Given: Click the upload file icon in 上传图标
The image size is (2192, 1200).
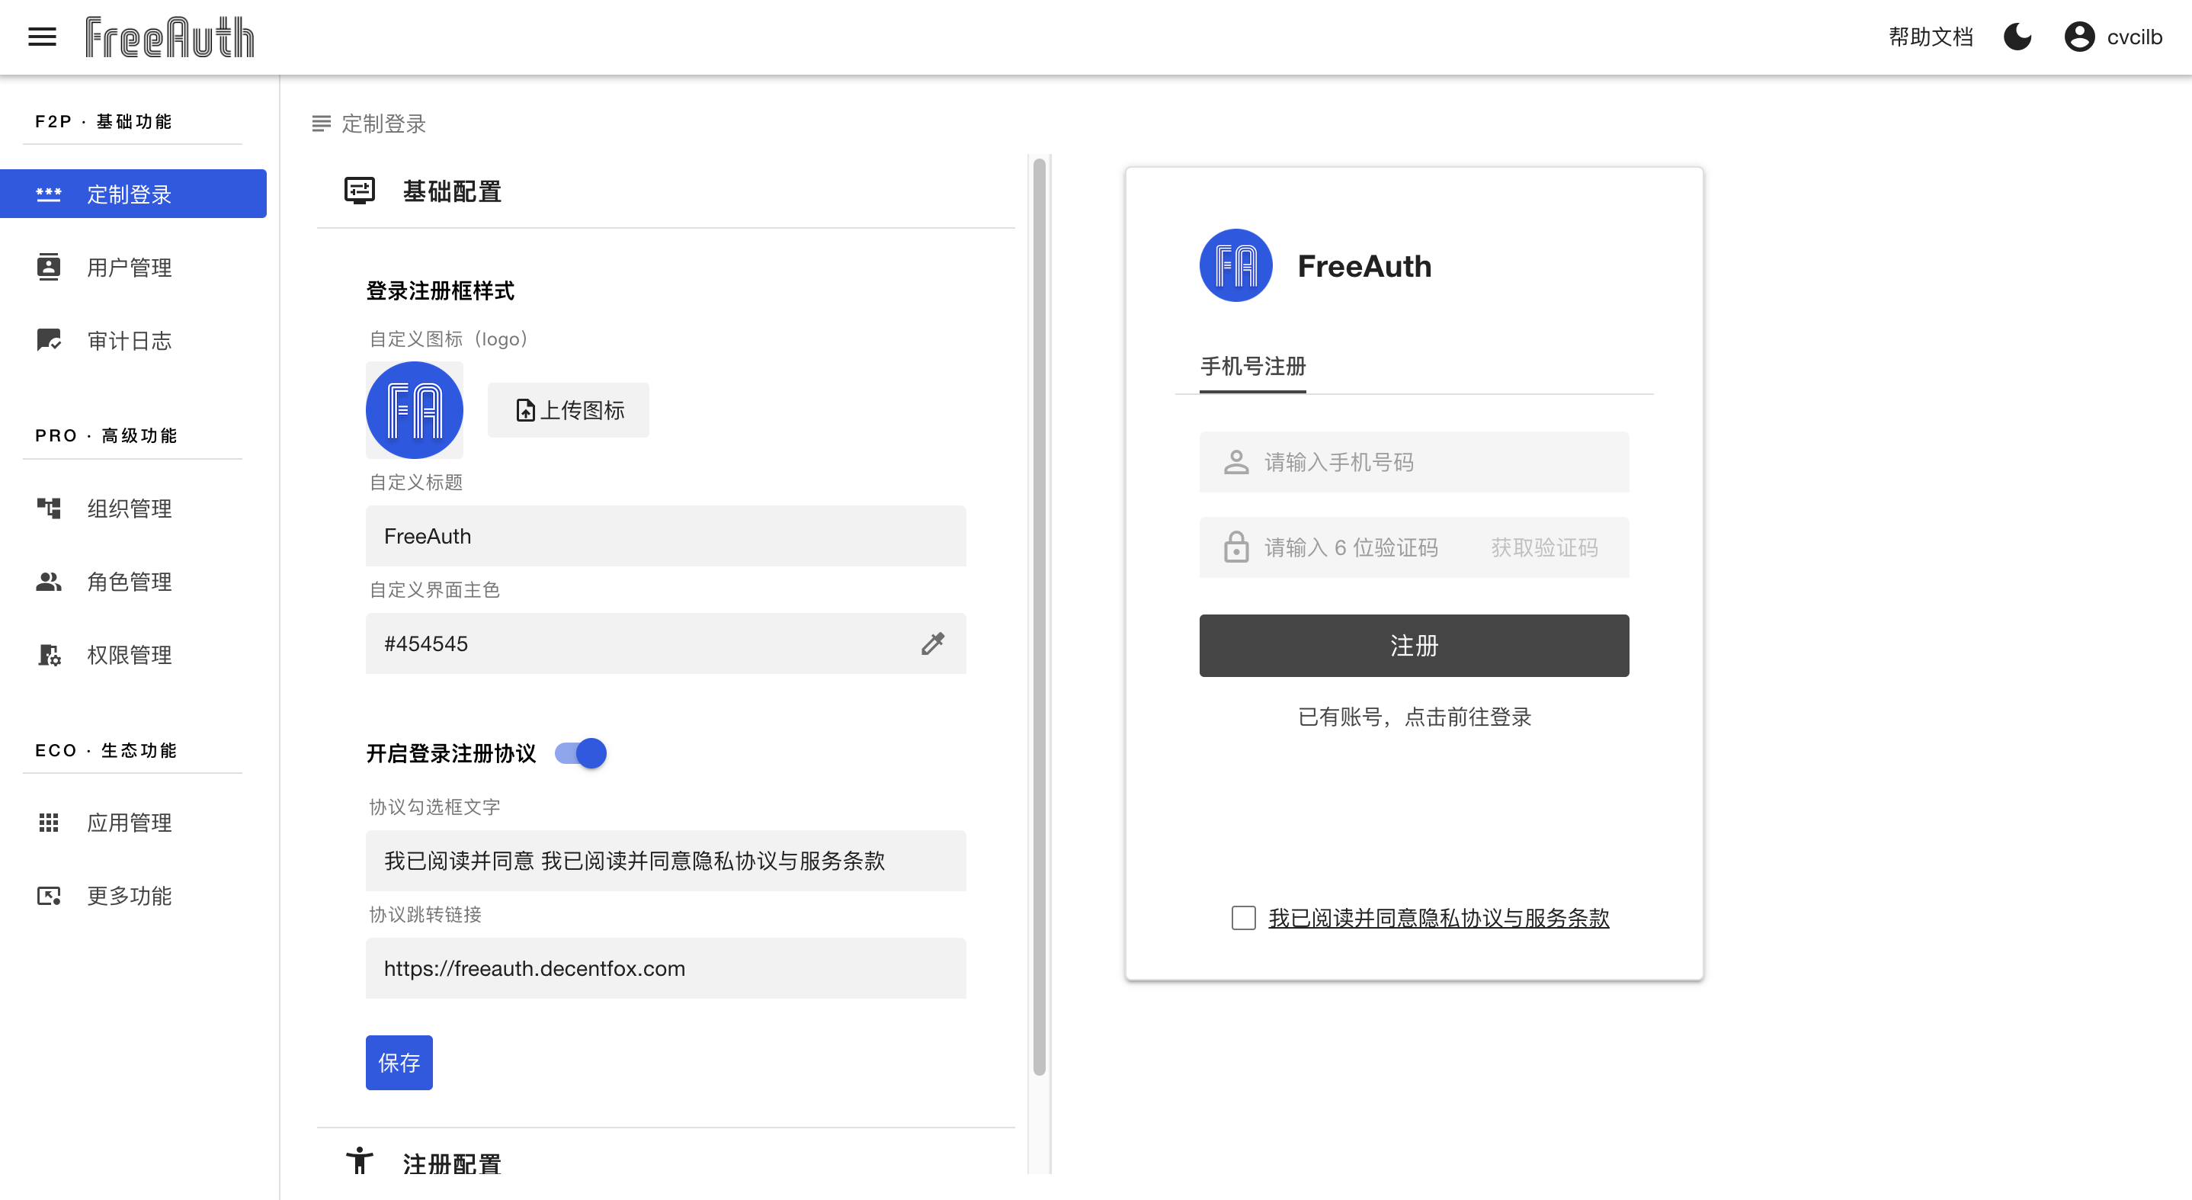Looking at the screenshot, I should pos(526,410).
